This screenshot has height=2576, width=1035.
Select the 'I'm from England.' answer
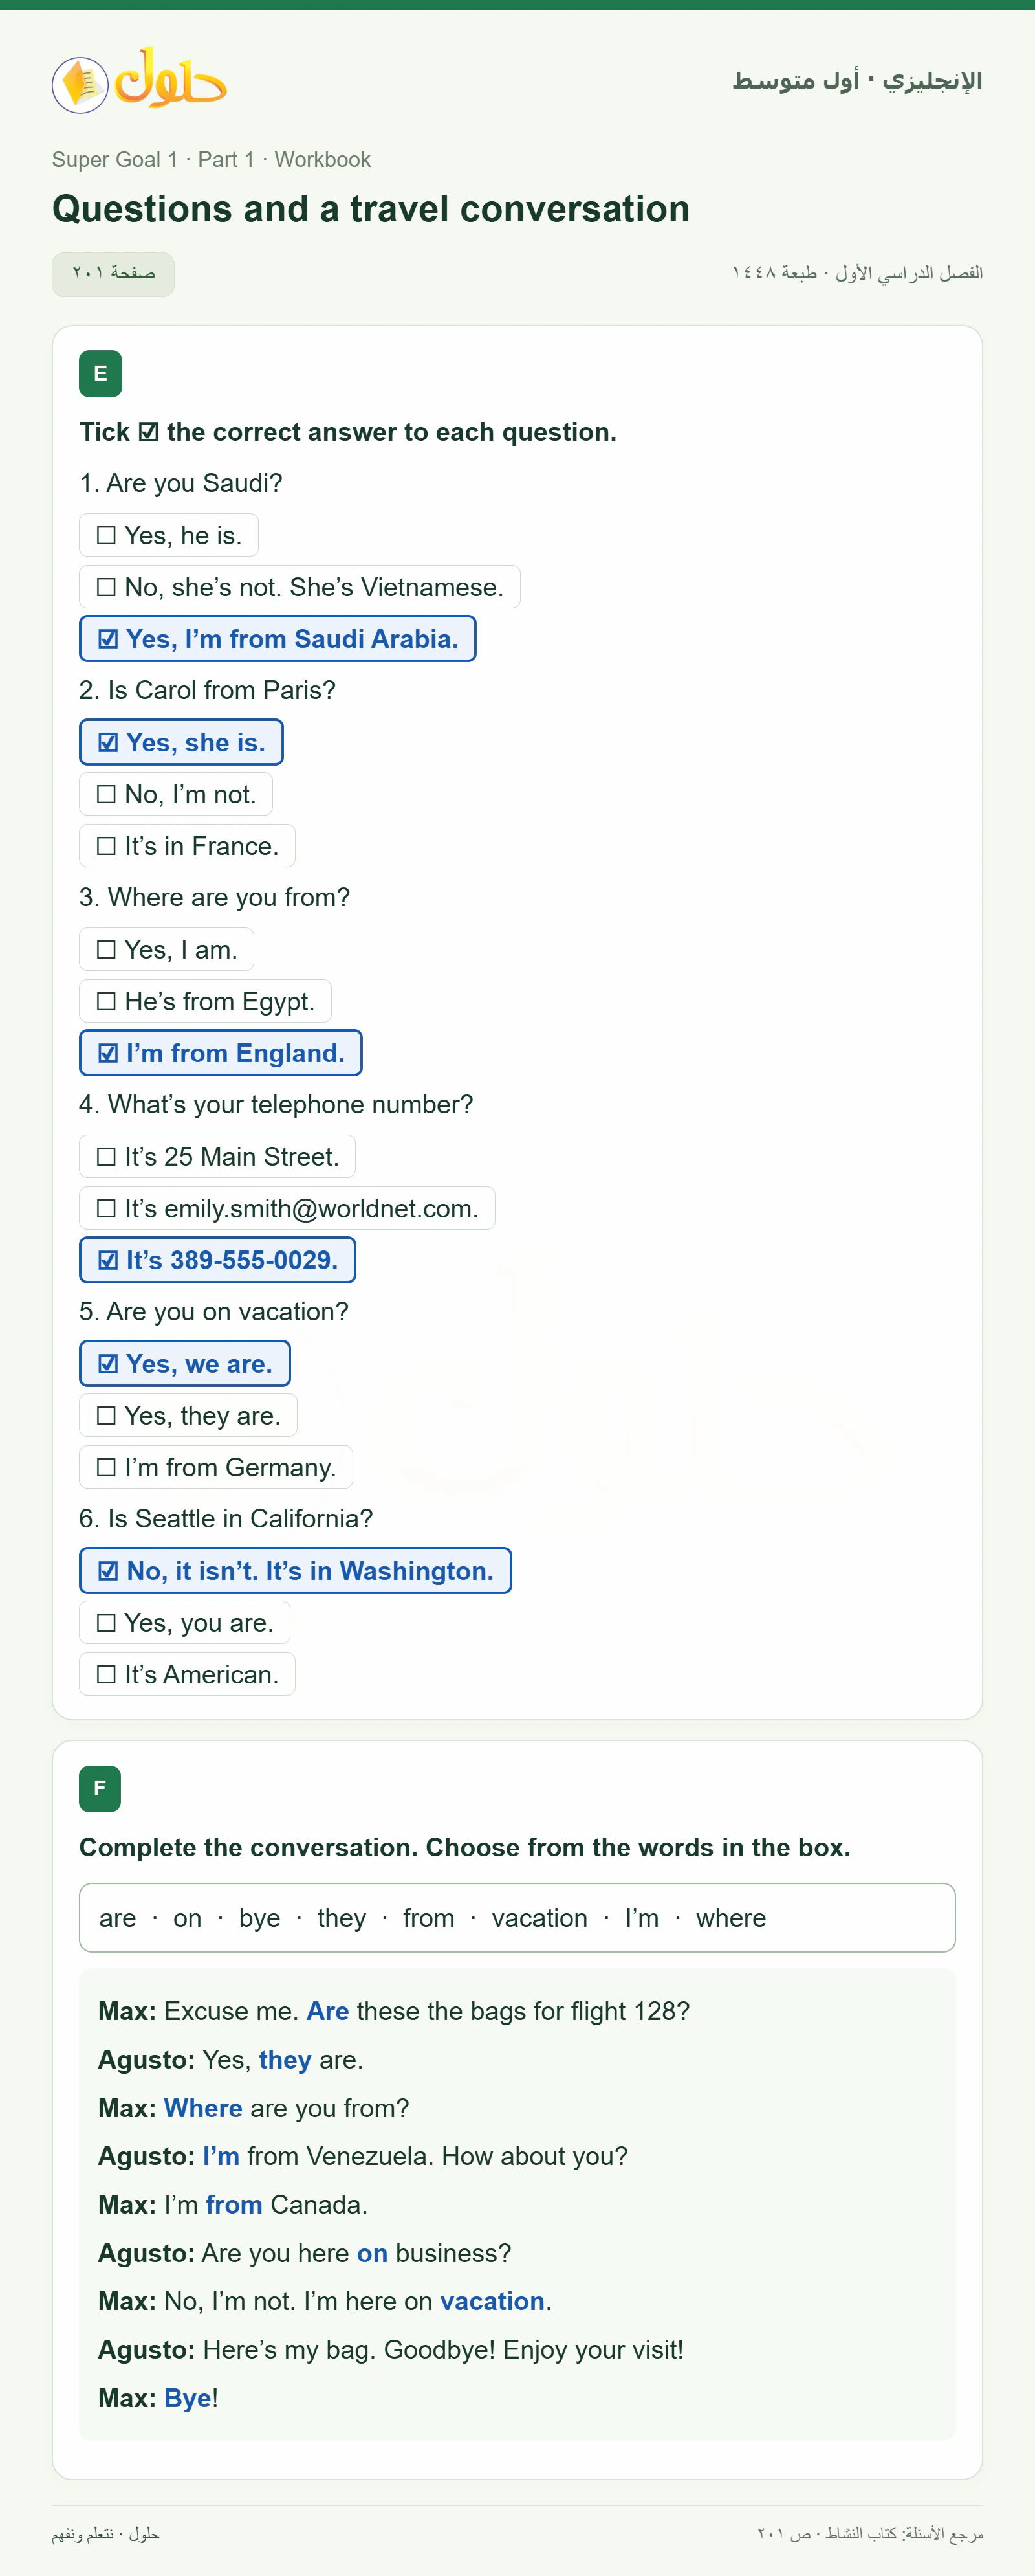point(221,1053)
